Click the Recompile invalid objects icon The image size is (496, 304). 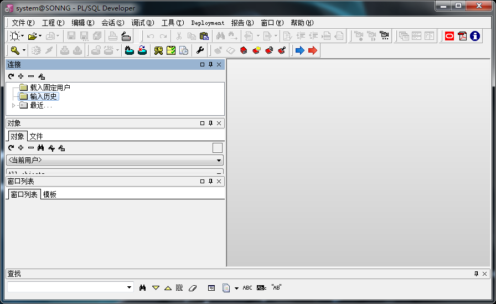pos(142,50)
